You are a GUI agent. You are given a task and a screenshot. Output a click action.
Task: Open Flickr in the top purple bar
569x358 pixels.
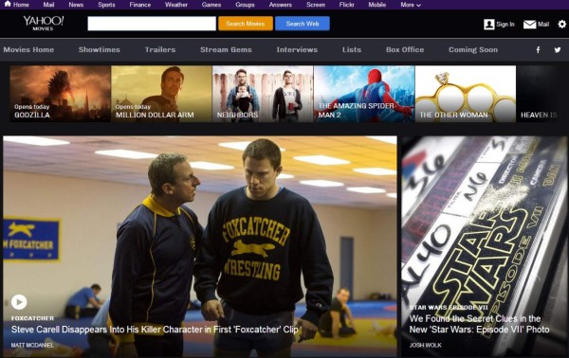coord(346,5)
